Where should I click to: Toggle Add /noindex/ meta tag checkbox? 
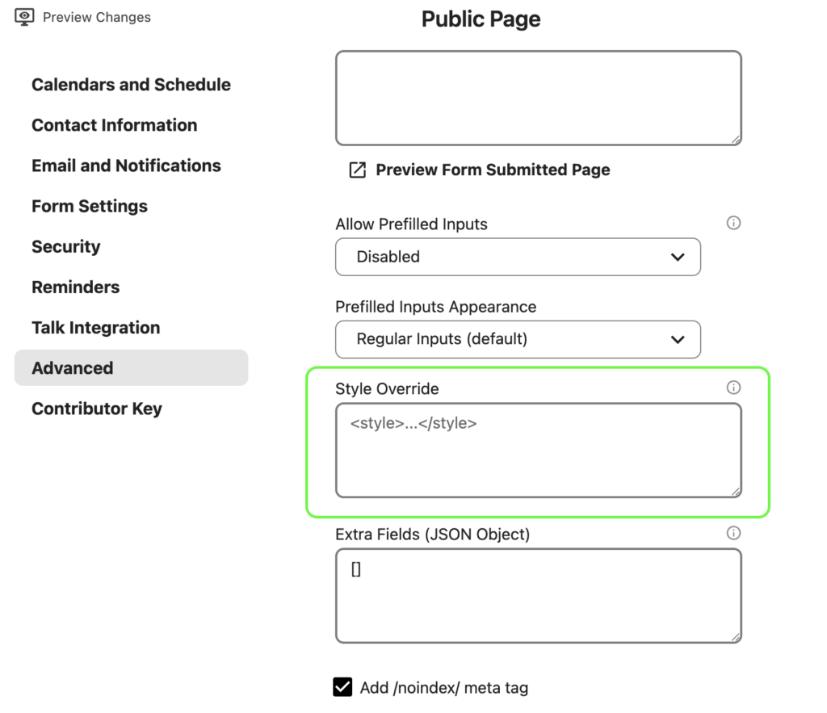coord(342,687)
